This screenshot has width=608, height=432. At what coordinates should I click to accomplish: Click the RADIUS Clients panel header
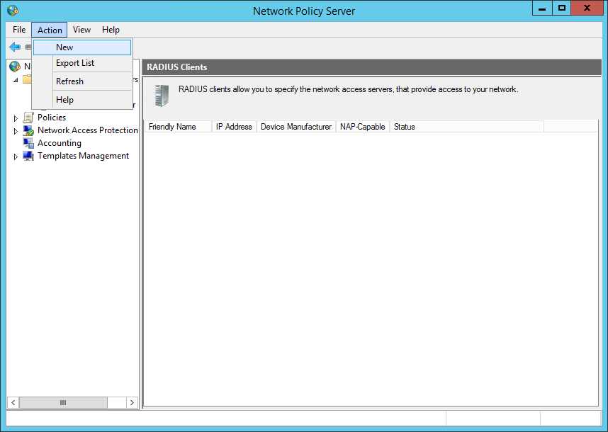point(371,67)
